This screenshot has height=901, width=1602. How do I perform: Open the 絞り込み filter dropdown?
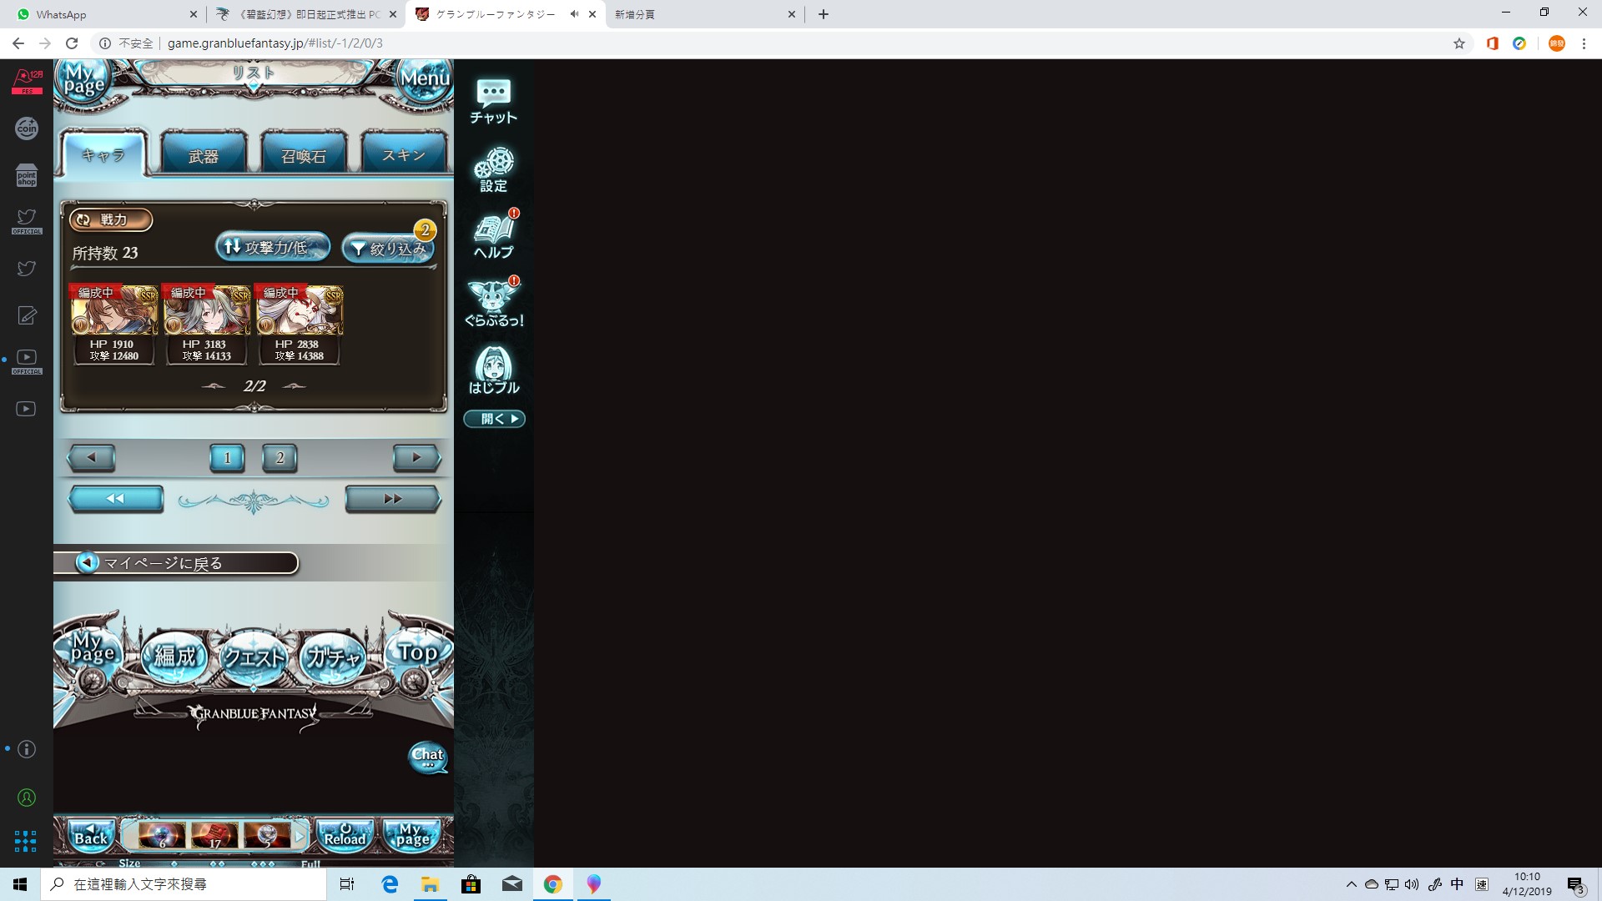click(389, 249)
